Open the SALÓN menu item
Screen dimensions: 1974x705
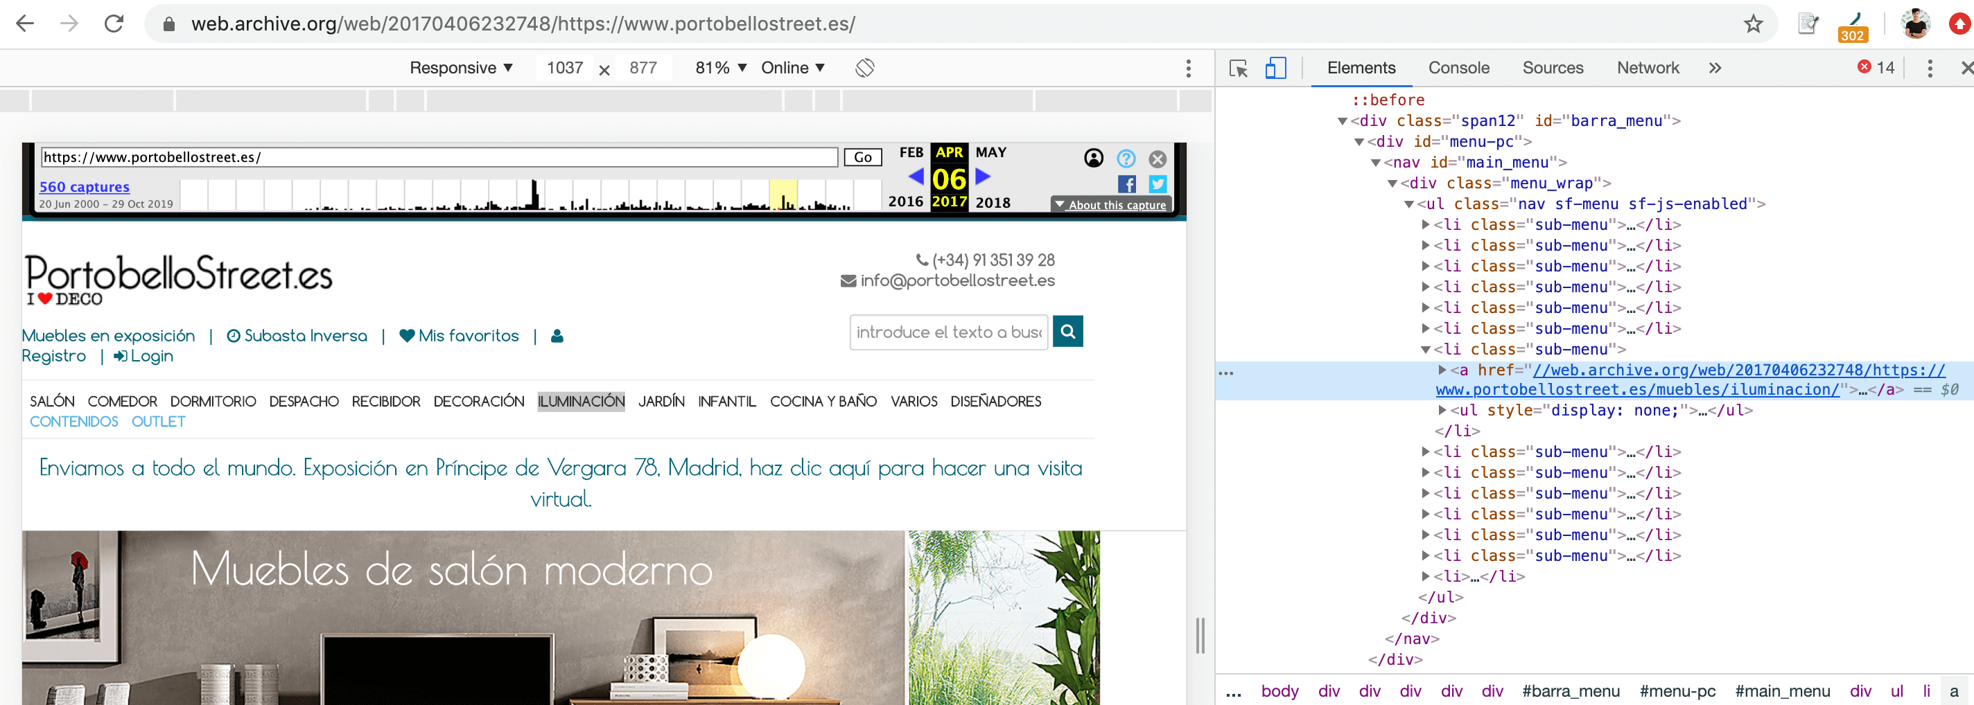click(52, 402)
